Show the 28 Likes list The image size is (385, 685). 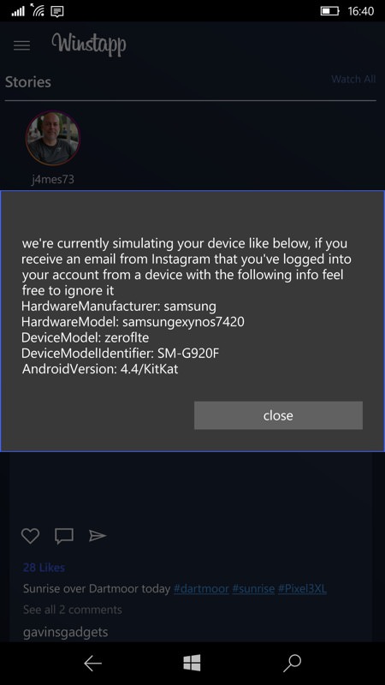44,568
